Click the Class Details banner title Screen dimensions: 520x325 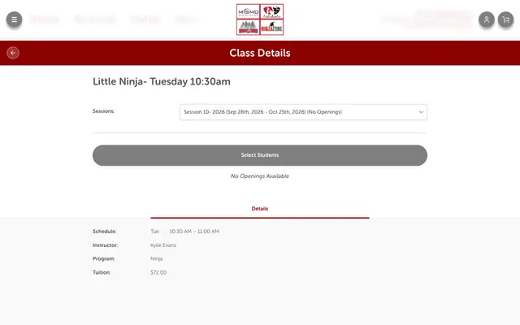260,53
